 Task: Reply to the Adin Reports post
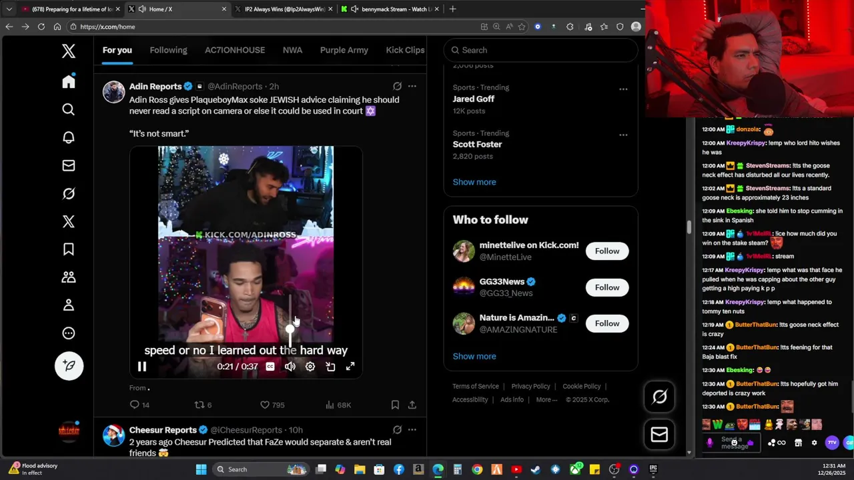[x=139, y=405]
